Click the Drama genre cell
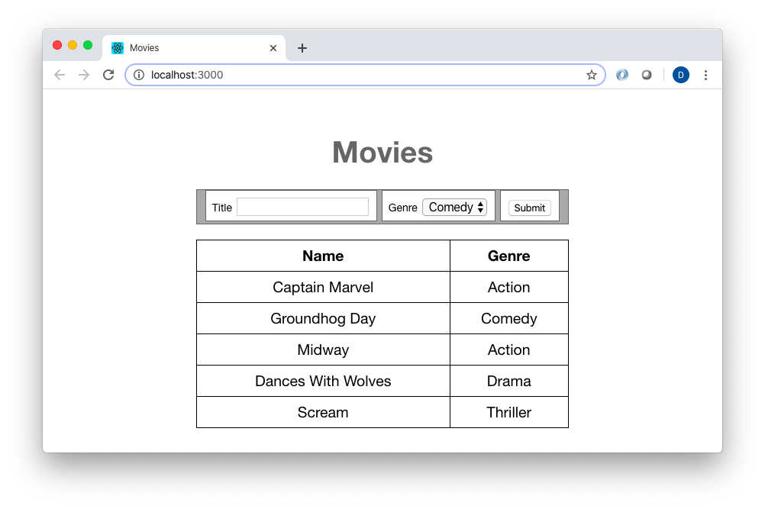Viewport: 765px width, 509px height. 509,380
